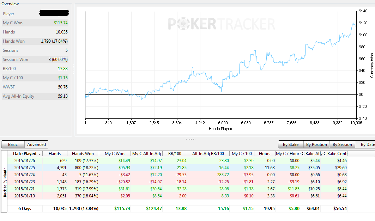Switch to Basic stats view
The image size is (375, 221).
click(x=13, y=145)
